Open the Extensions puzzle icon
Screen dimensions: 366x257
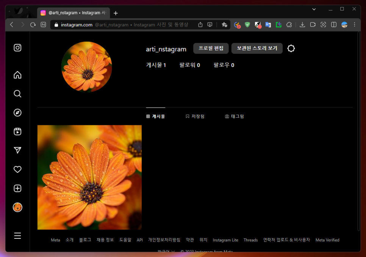pyautogui.click(x=289, y=25)
